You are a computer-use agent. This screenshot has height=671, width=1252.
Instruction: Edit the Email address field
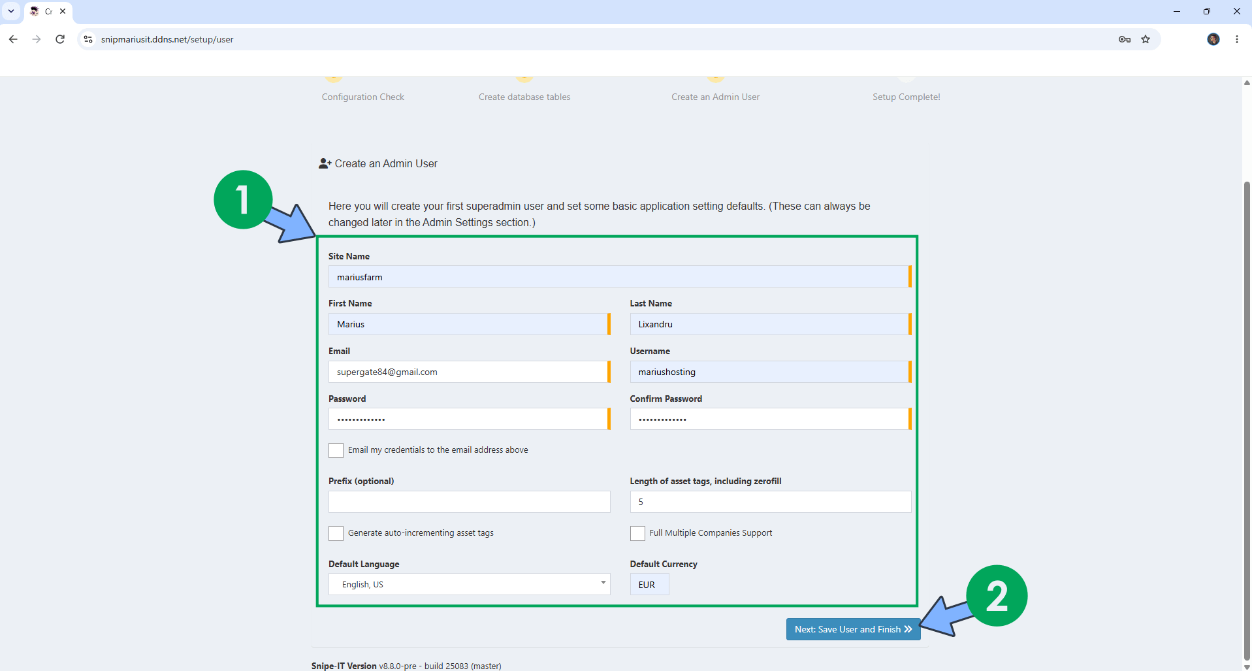click(469, 372)
